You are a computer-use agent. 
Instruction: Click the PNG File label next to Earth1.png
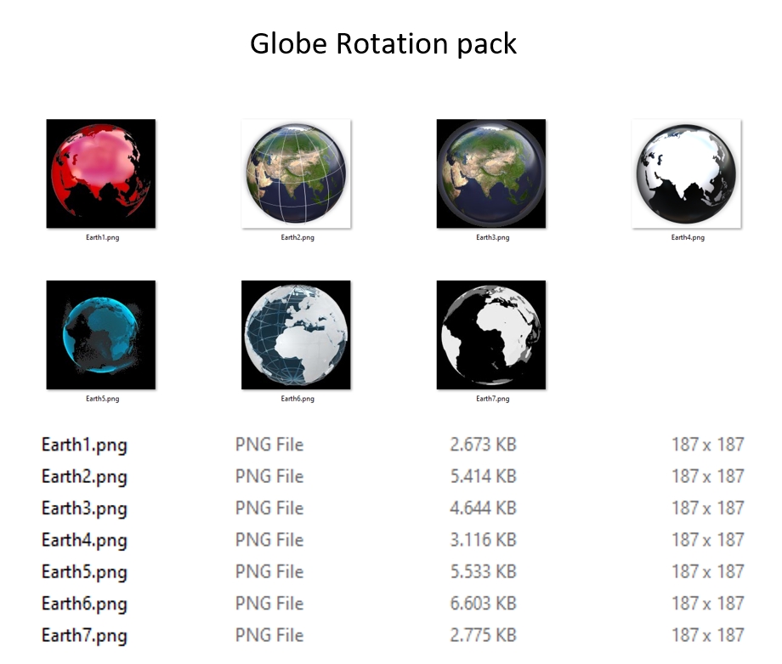269,444
